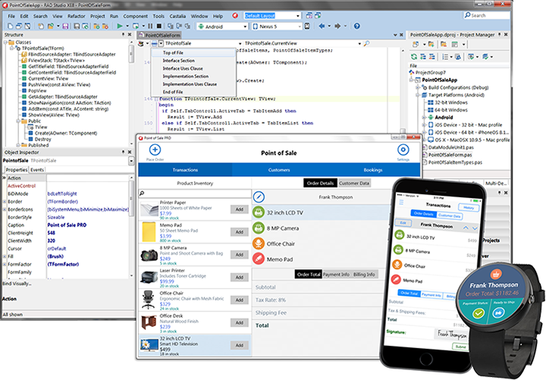The width and height of the screenshot is (546, 380).
Task: Open the Android target platform dropdown
Action: click(245, 27)
